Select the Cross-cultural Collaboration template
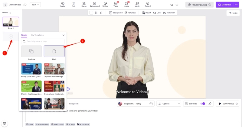The height and width of the screenshot is (128, 242). [54, 86]
